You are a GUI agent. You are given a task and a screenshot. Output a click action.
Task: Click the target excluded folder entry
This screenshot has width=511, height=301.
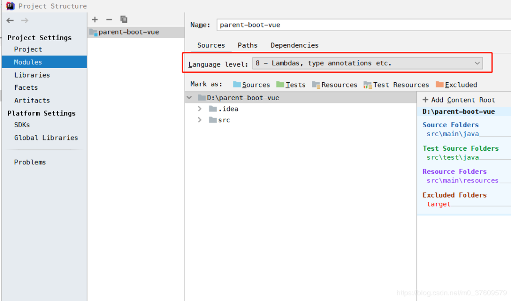point(438,204)
